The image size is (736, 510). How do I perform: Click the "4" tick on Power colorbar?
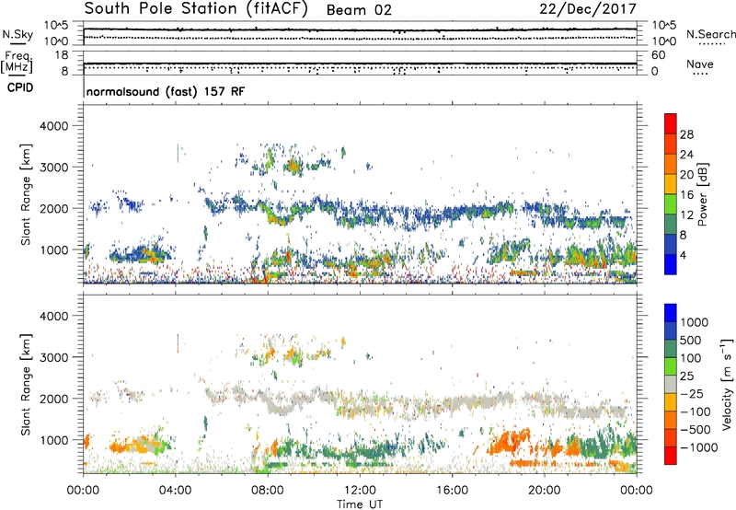pyautogui.click(x=683, y=255)
